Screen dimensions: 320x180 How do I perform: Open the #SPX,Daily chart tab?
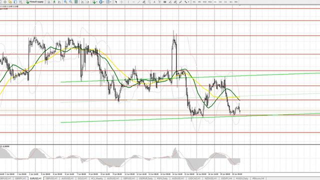pyautogui.click(x=162, y=178)
